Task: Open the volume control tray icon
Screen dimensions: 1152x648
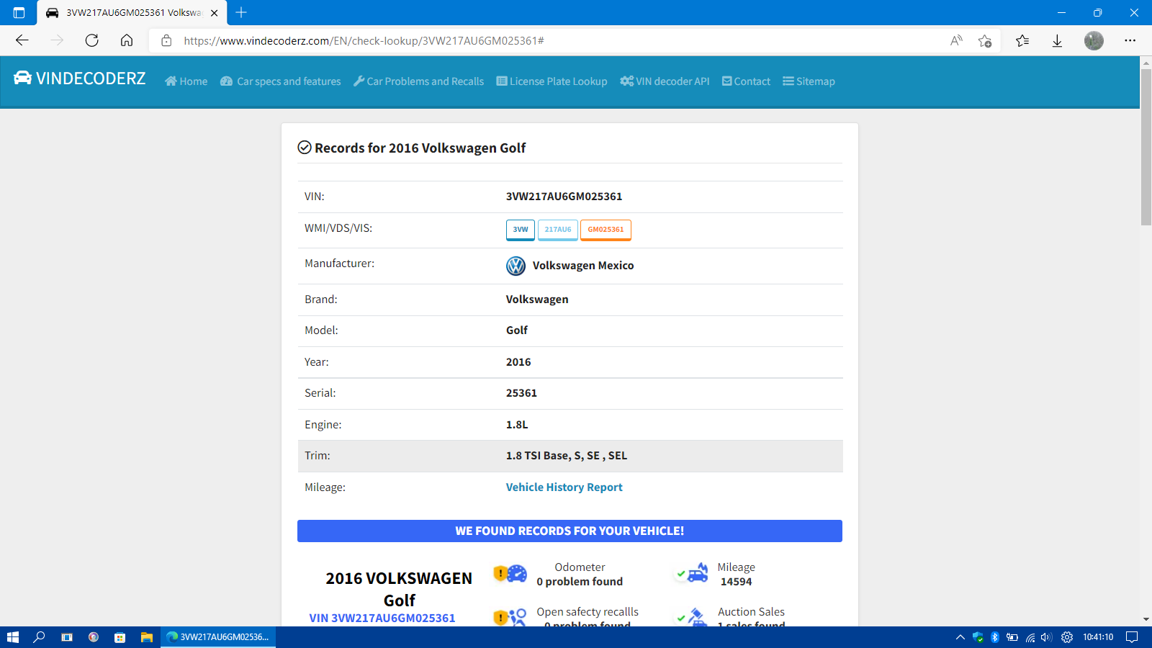Action: 1046,637
